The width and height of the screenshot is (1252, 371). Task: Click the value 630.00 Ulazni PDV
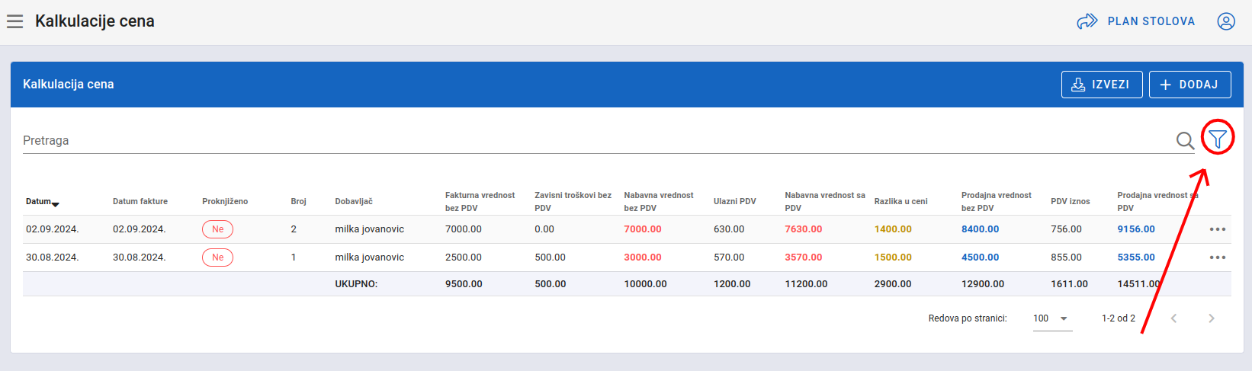pos(729,229)
